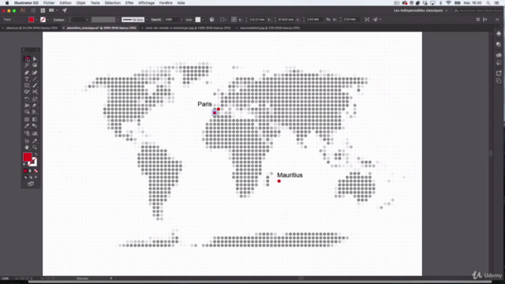Open the Sélection menu
Screen dimensions: 505x284
coord(112,3)
